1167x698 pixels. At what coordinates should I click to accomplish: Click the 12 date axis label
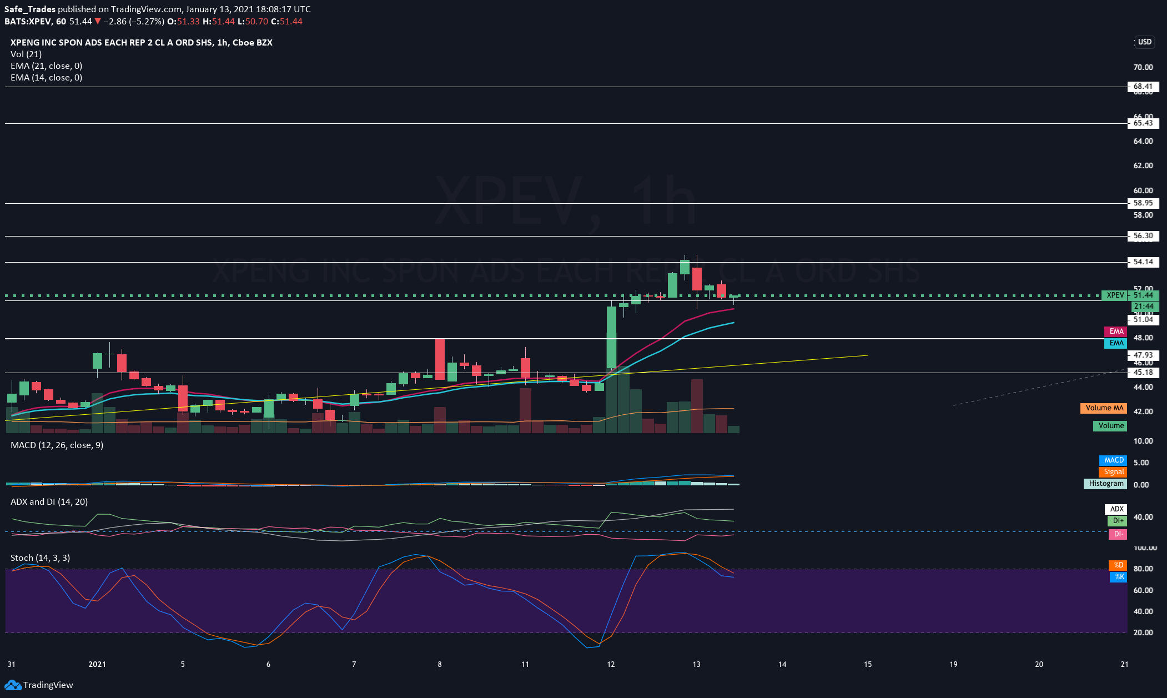tap(611, 664)
